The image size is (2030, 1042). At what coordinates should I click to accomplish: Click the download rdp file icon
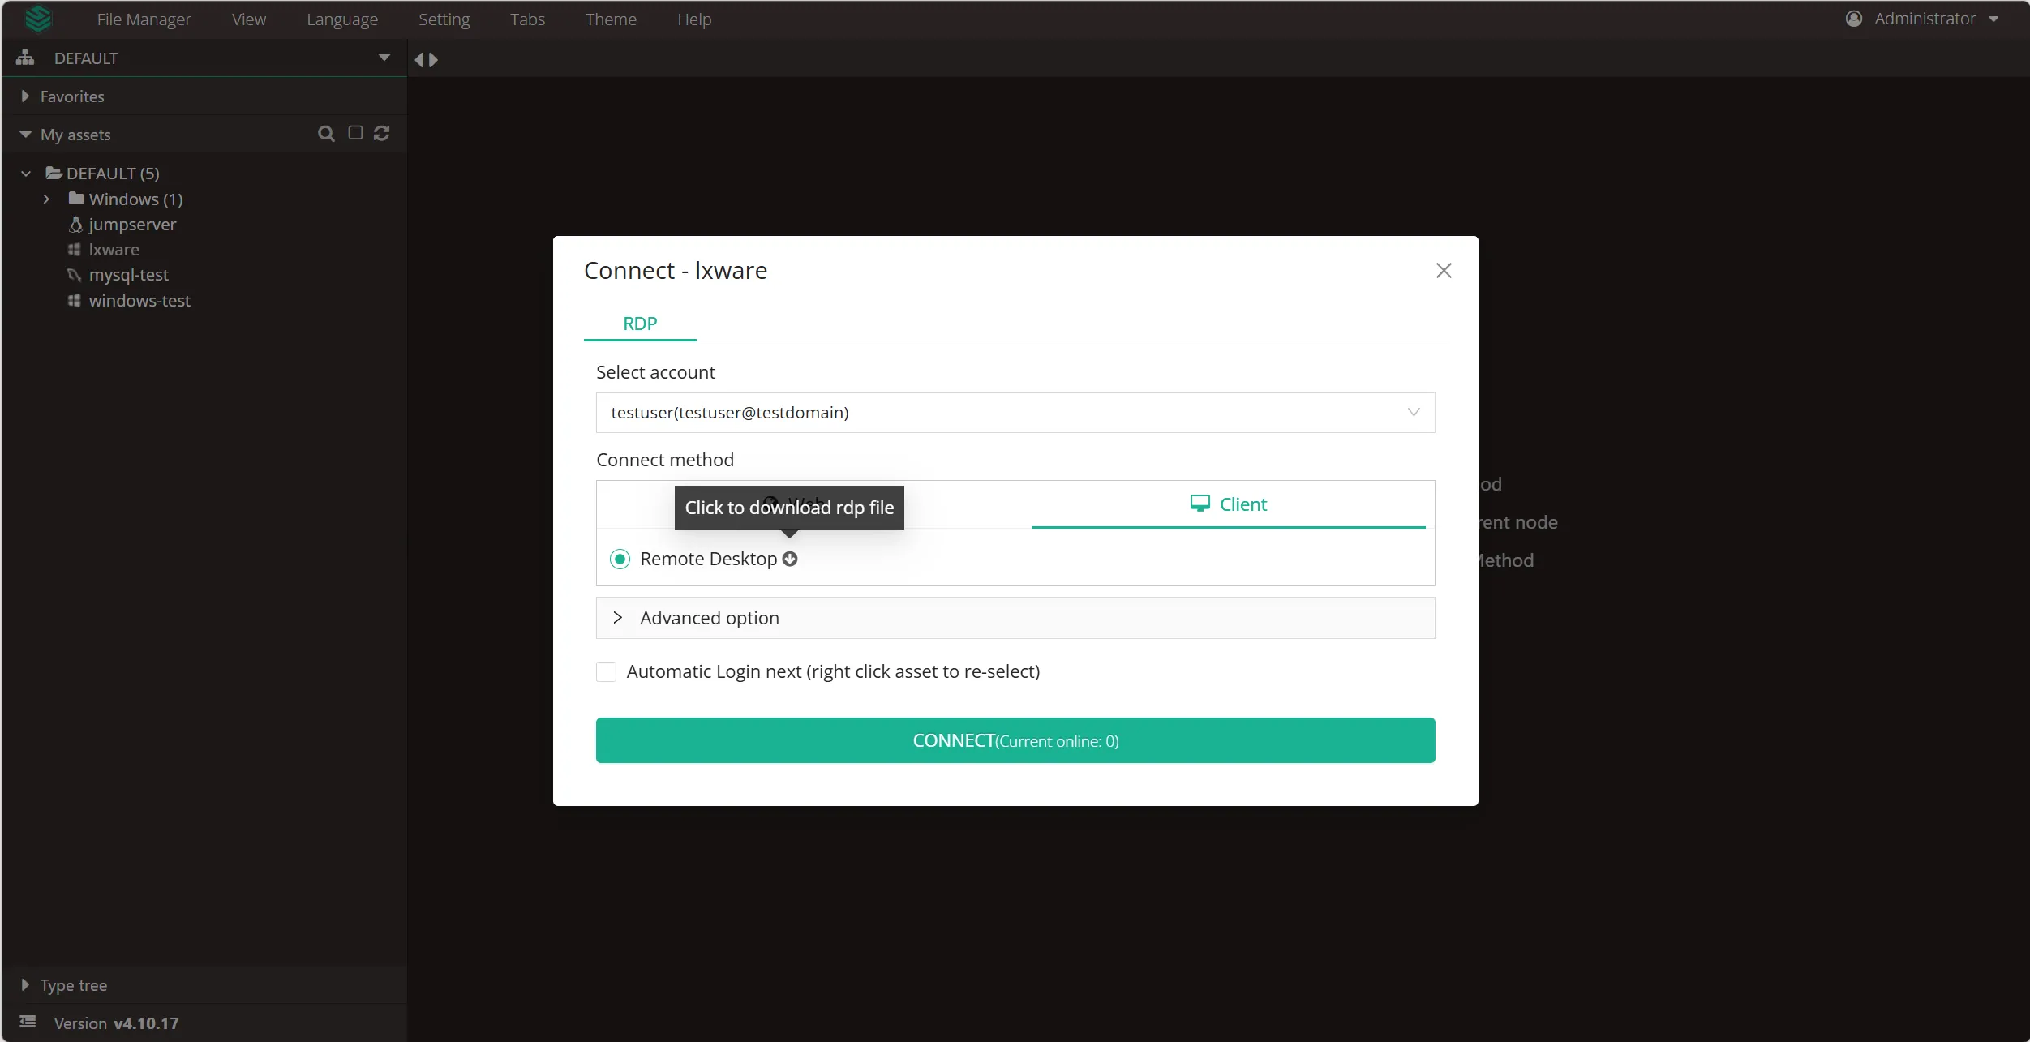[x=790, y=559]
